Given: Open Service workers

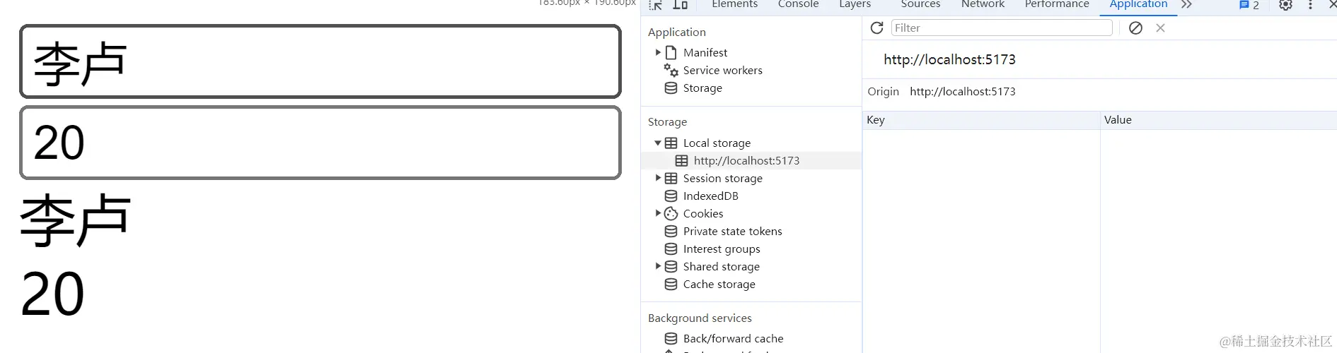Looking at the screenshot, I should click(x=722, y=70).
